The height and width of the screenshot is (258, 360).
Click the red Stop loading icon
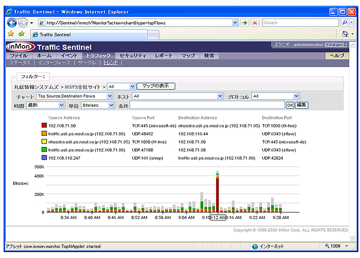pyautogui.click(x=255, y=23)
